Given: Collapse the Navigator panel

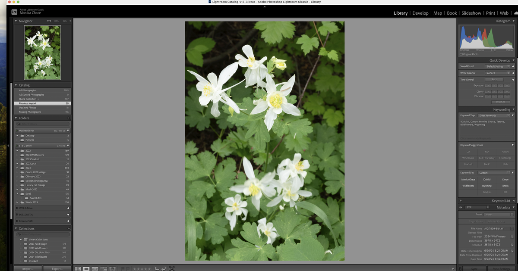Looking at the screenshot, I should 16,21.
